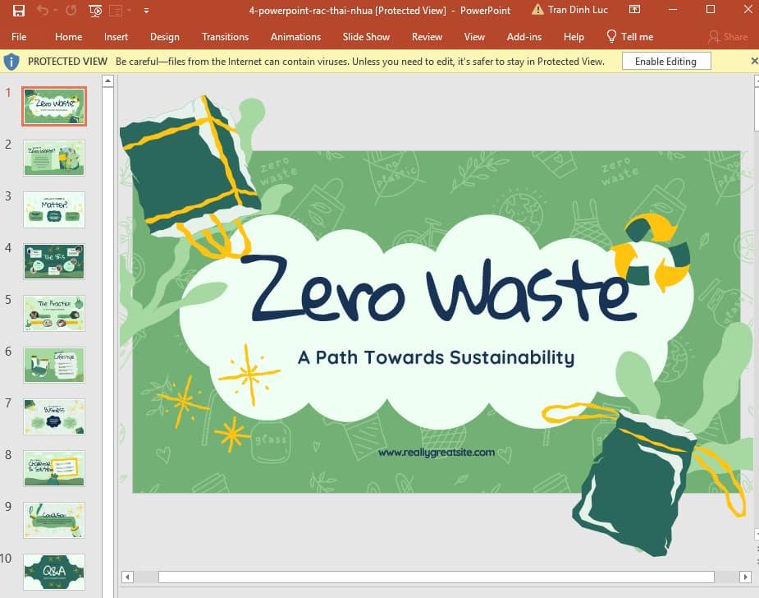759x598 pixels.
Task: Click the Save icon in the quick access toolbar
Action: pyautogui.click(x=18, y=11)
